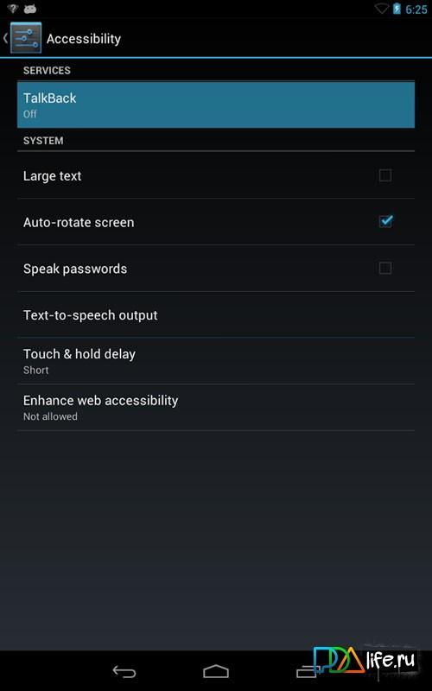
Task: Enable the Speak passwords checkbox
Action: point(385,268)
